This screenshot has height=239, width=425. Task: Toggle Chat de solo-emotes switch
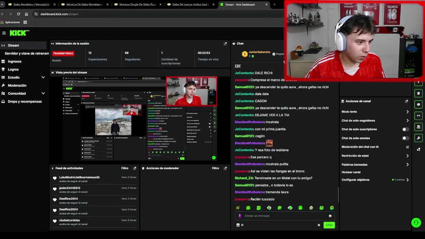[x=405, y=138]
